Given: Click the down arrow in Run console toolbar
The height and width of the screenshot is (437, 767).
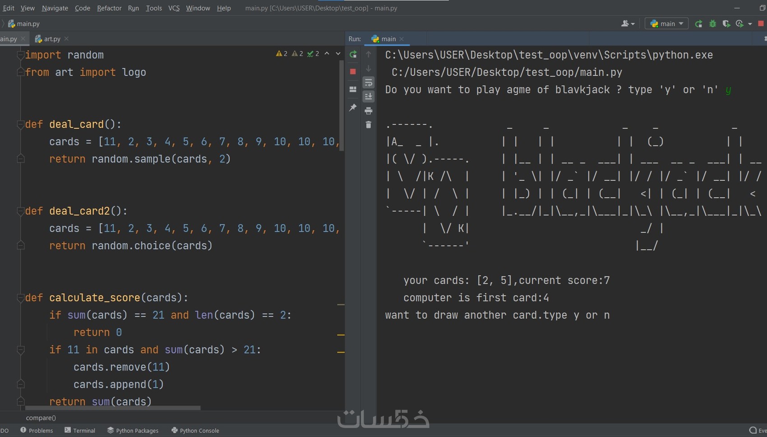Looking at the screenshot, I should point(369,68).
